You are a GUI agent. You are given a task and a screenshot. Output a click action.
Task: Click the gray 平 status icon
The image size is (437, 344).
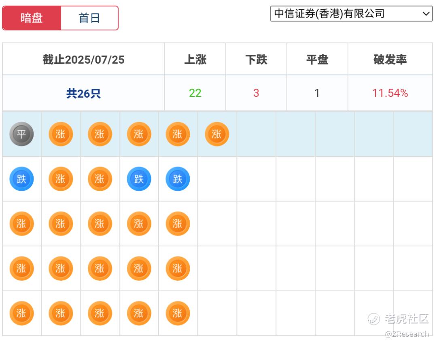(21, 134)
